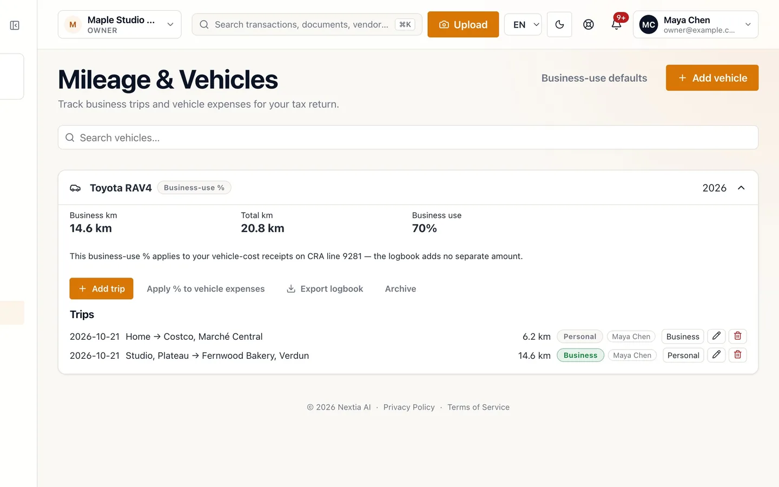Screen dimensions: 779x487
Task: Open the EN language dropdown
Action: coord(523,25)
